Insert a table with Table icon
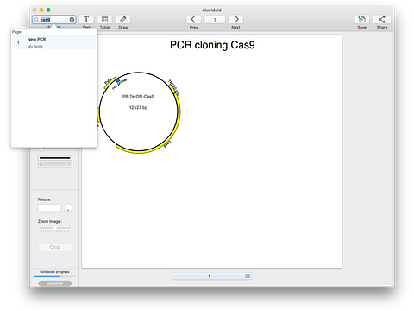 [104, 20]
